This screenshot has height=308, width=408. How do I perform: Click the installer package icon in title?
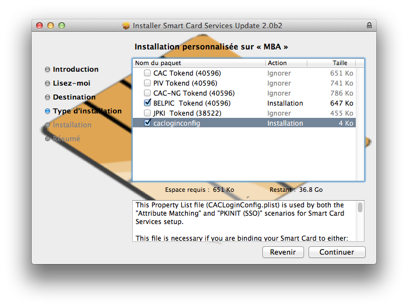click(x=126, y=26)
